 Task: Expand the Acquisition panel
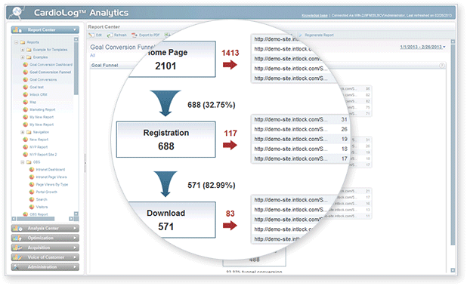[x=45, y=248]
